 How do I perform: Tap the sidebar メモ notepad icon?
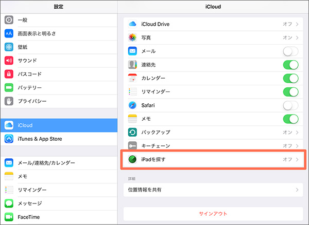[x=9, y=177]
